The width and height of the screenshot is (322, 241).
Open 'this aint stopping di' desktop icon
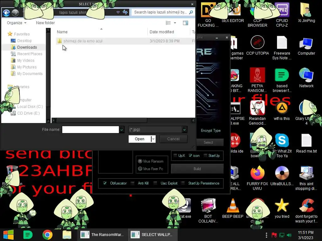(x=306, y=178)
